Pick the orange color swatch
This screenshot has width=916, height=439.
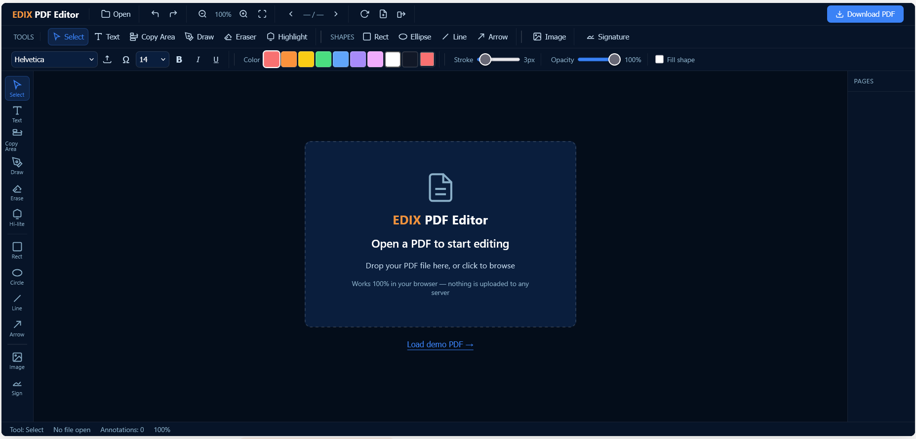(289, 59)
